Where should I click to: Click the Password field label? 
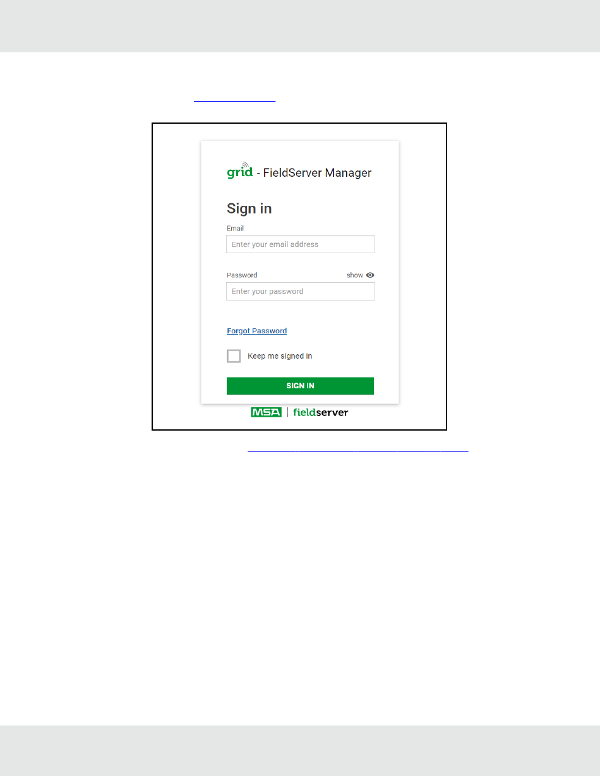[242, 275]
